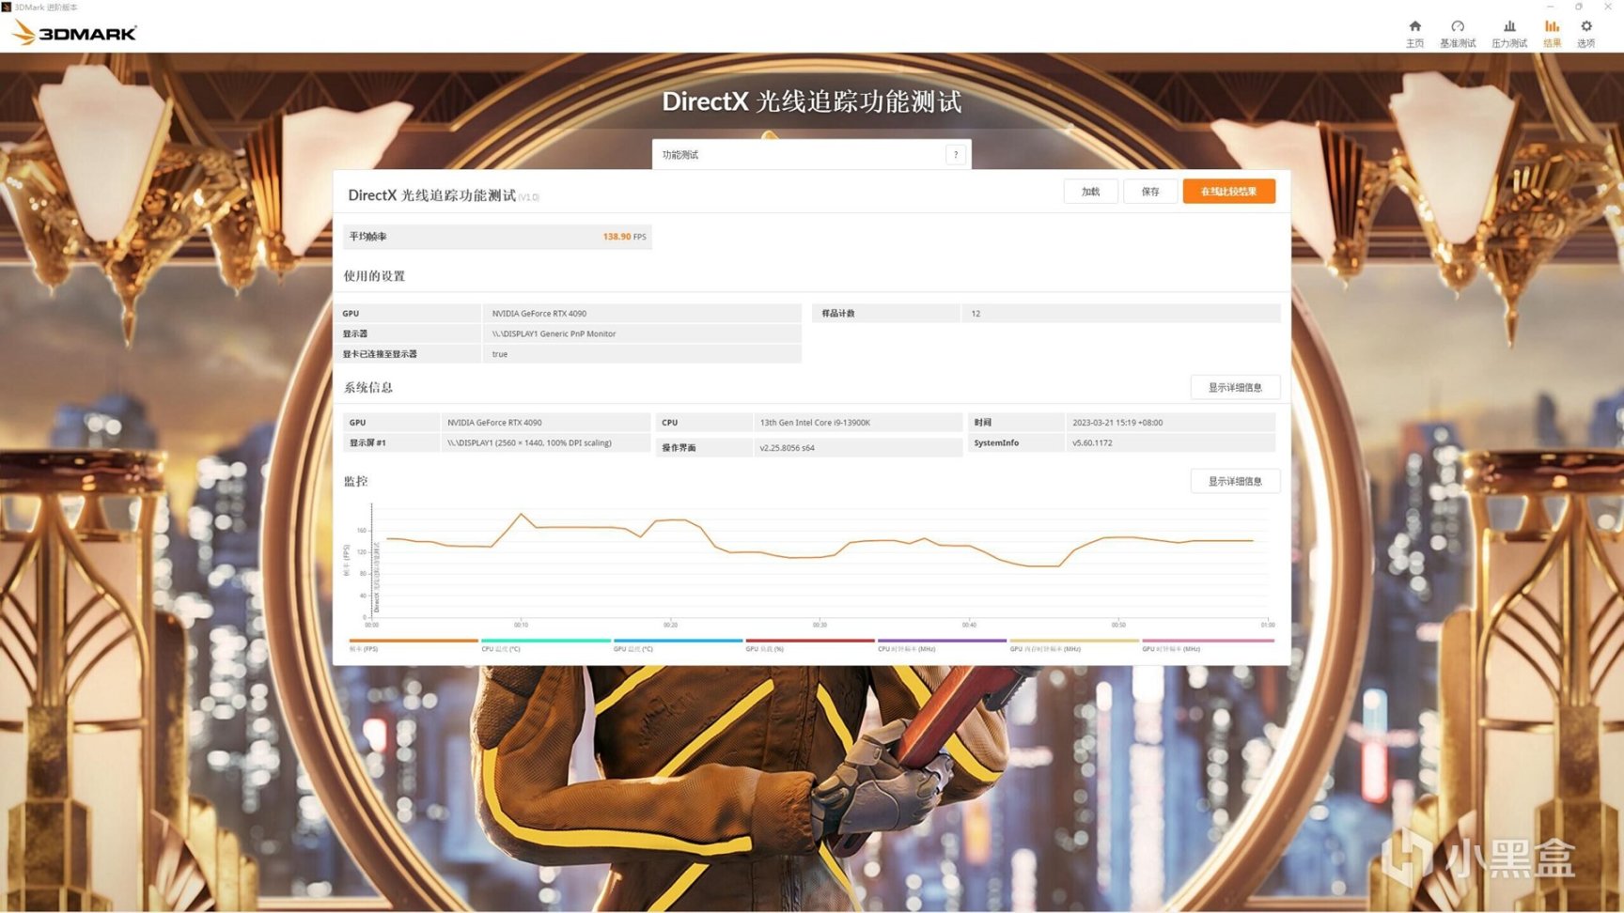
Task: Open the 压力测试 stress test icon
Action: [x=1509, y=33]
